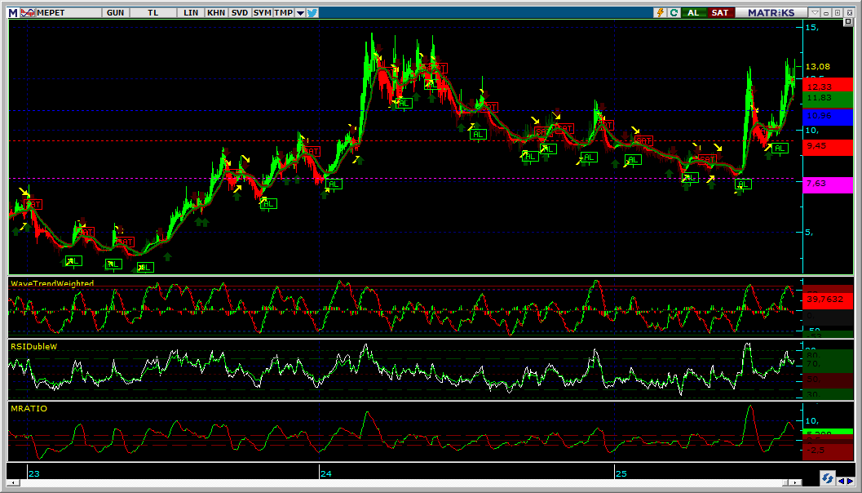The width and height of the screenshot is (862, 493).
Task: Click the 12,33 red price tag
Action: coord(828,85)
